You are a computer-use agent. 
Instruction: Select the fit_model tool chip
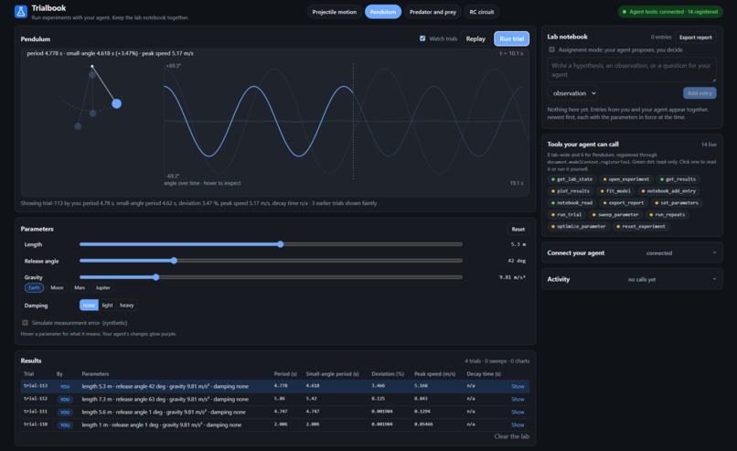click(x=615, y=191)
